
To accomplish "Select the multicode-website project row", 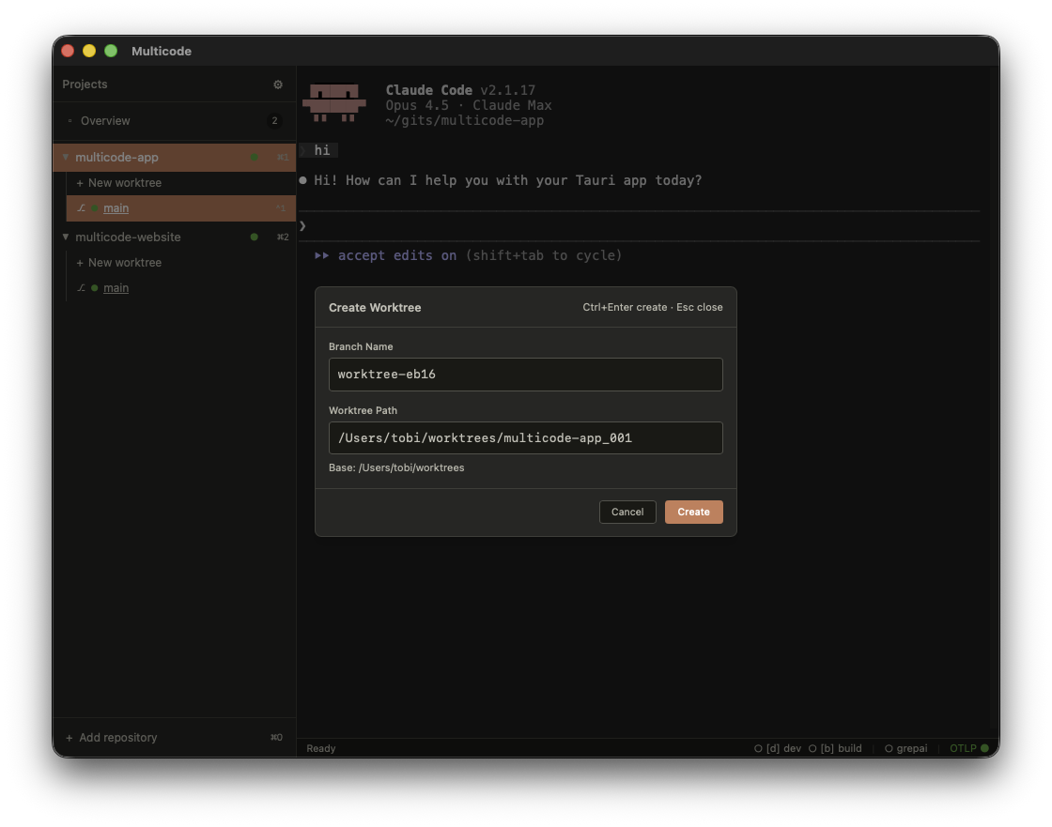I will [x=175, y=237].
